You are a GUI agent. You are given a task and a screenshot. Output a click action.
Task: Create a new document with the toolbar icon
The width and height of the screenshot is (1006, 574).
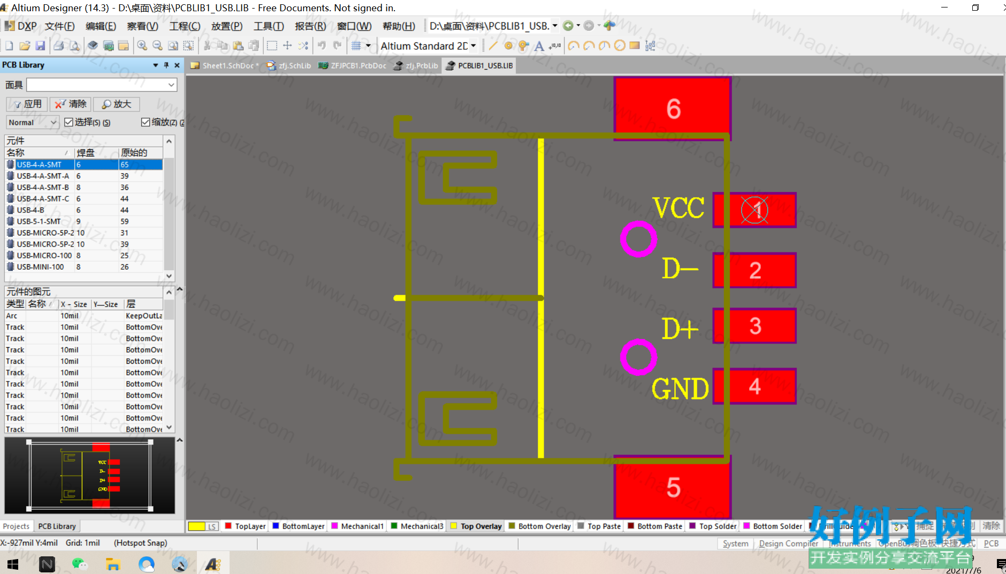(x=9, y=46)
